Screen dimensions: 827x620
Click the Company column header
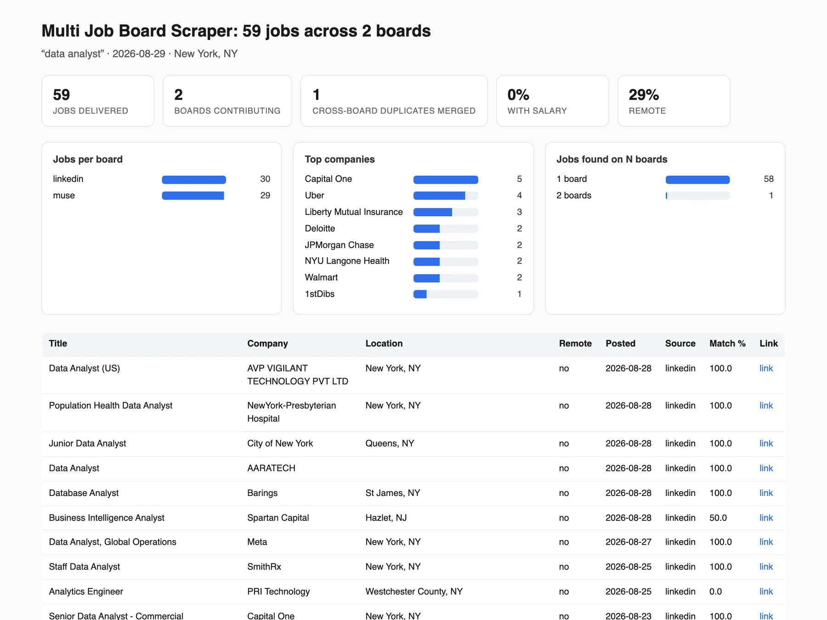267,344
